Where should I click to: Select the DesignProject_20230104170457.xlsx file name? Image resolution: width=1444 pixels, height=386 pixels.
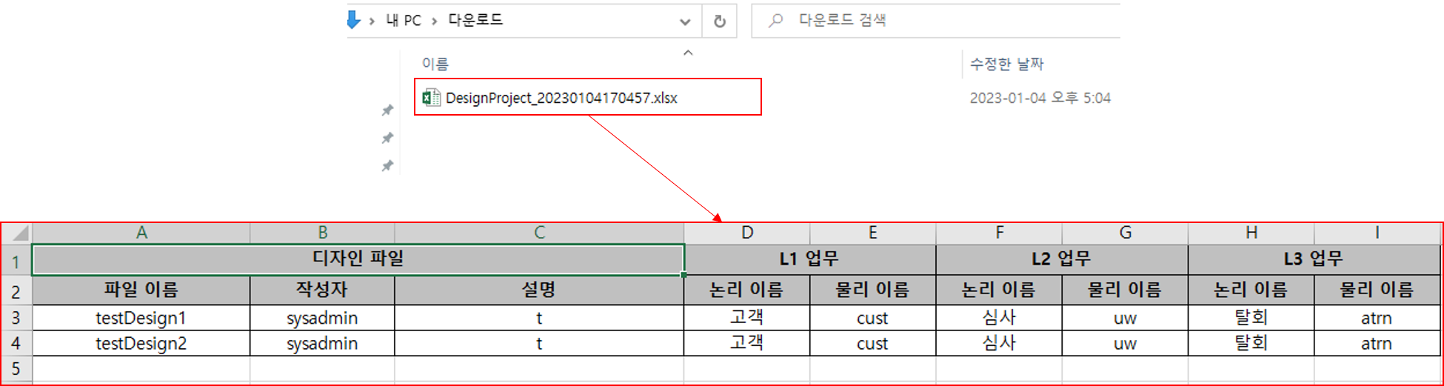click(x=561, y=98)
